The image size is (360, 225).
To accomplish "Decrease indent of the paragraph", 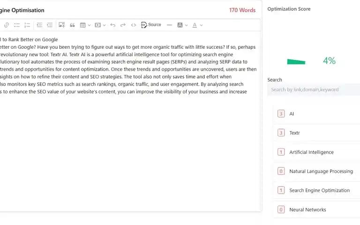I will point(39,25).
